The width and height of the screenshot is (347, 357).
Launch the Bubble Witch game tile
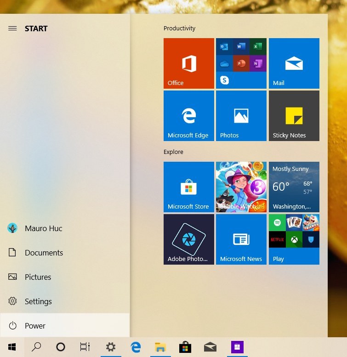coord(241,187)
